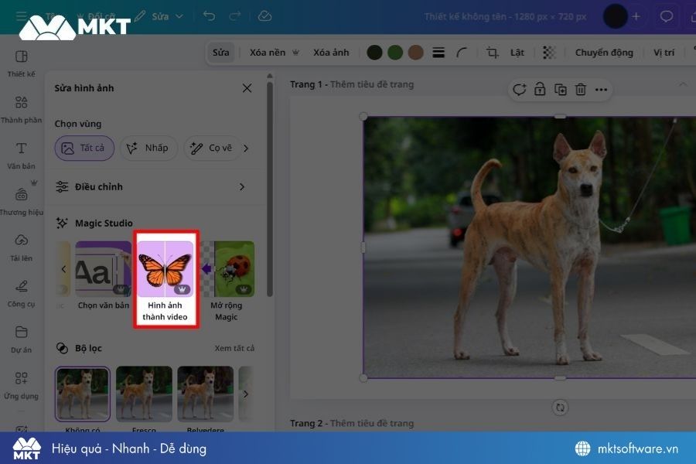Click Xem tất cả in Bộ lọc section

coord(236,348)
